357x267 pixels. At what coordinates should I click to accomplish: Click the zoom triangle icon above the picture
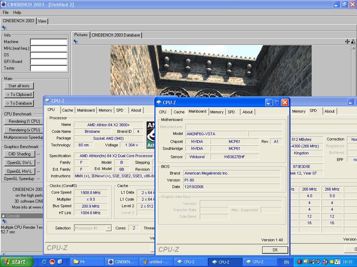coord(353,42)
